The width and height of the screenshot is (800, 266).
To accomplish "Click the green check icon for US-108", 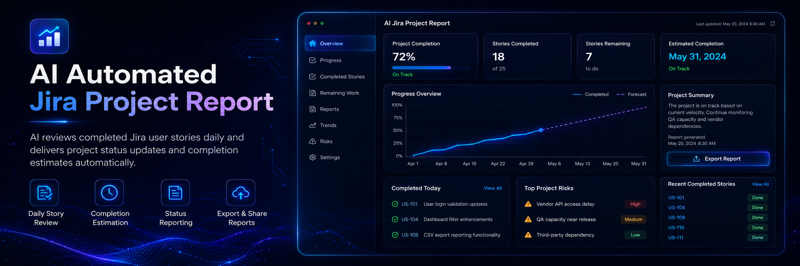I will point(395,235).
